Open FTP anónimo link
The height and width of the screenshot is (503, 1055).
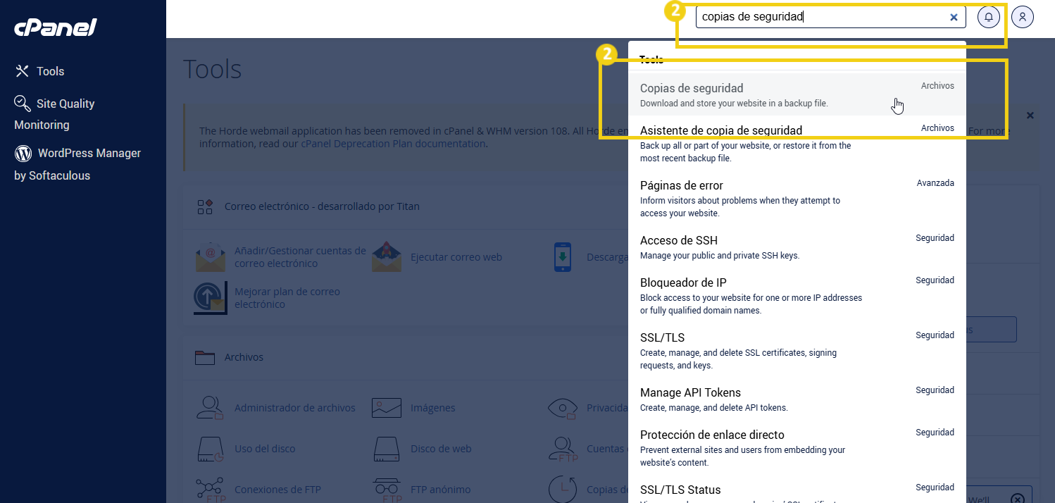(441, 490)
